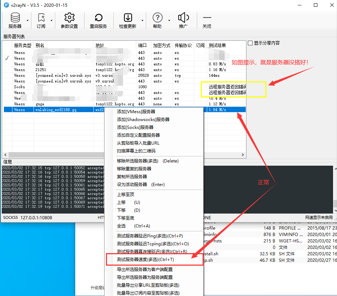The height and width of the screenshot is (296, 337).
Task: Click 重启服务 restart service icon
Action: pyautogui.click(x=98, y=20)
